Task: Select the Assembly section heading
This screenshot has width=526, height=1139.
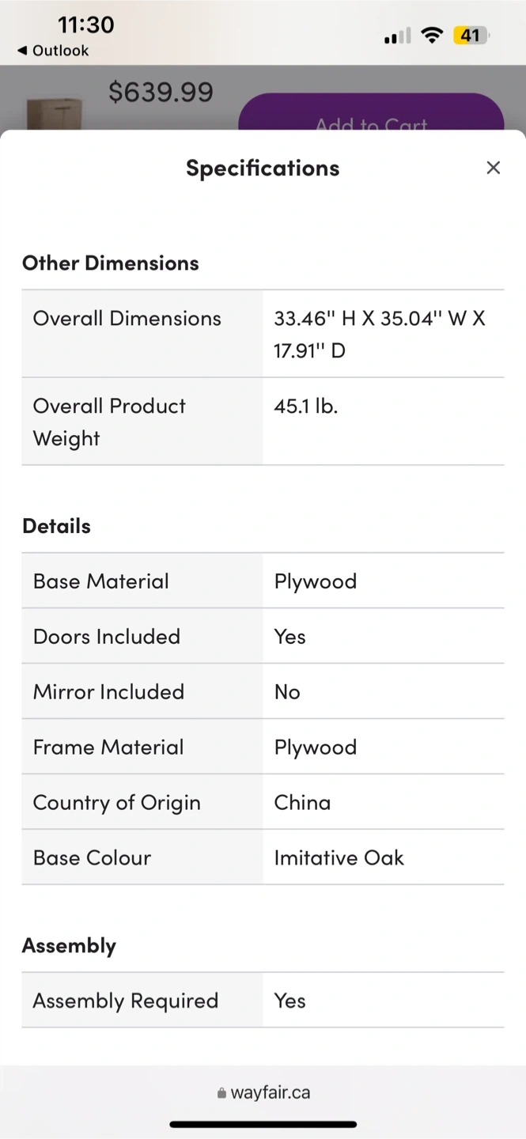Action: [69, 945]
